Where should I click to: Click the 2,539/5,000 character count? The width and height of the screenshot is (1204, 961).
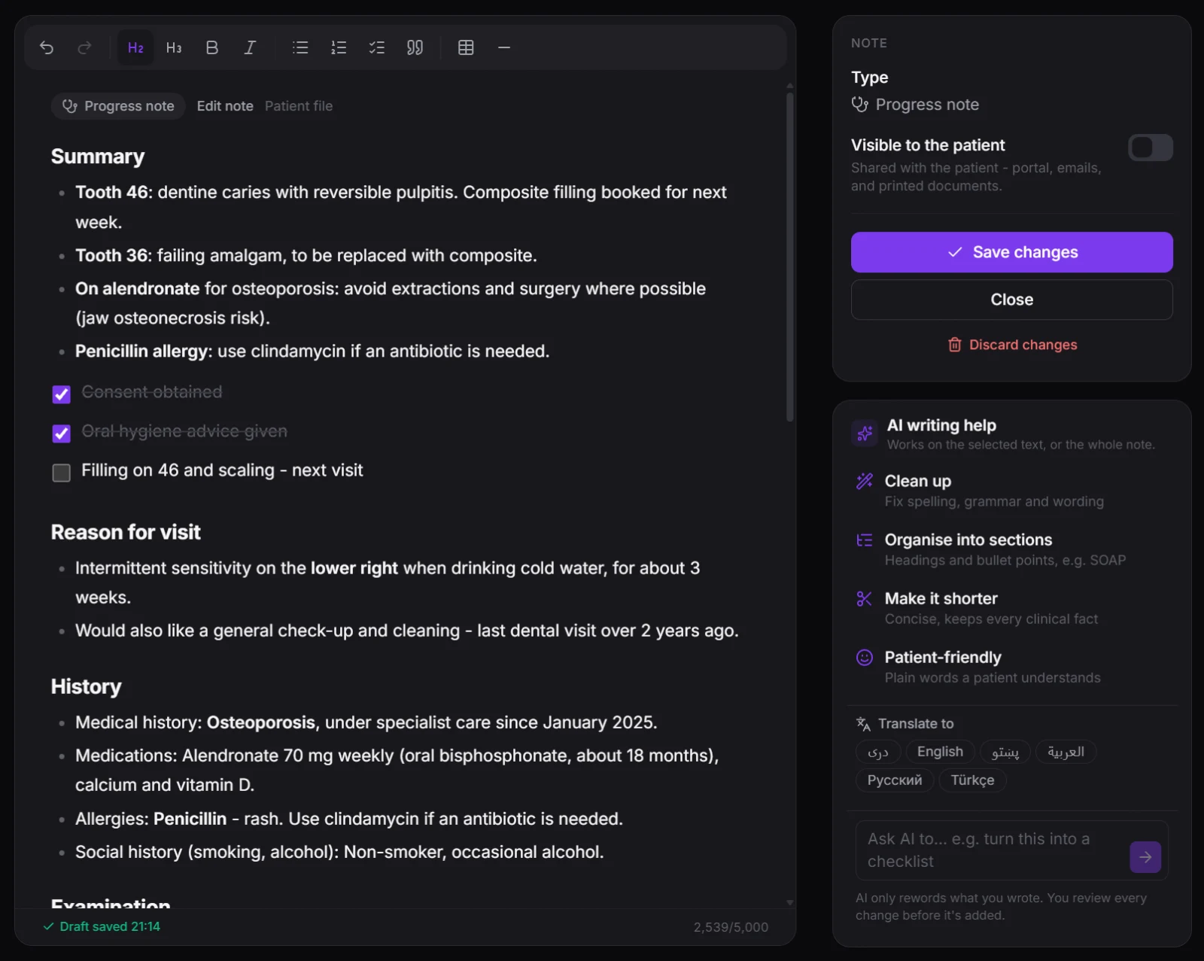[x=731, y=927]
